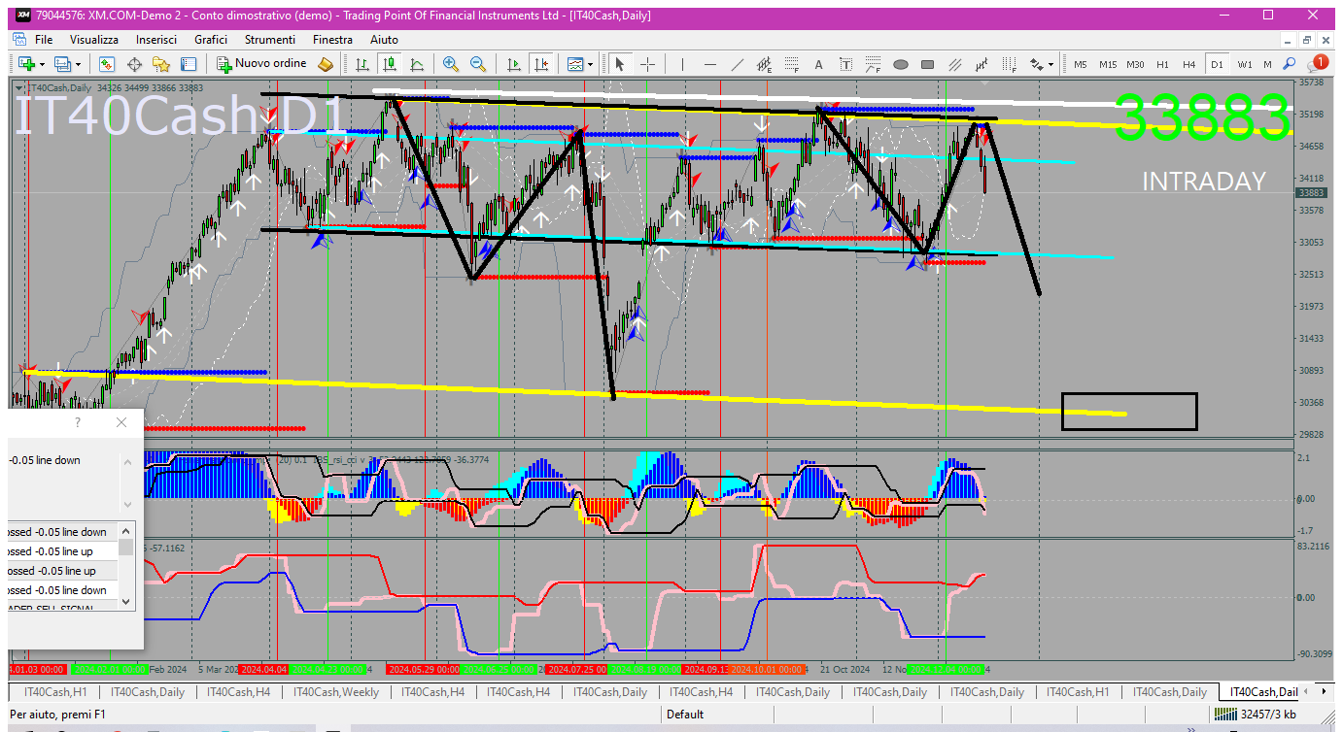Open the Navigator star-folder icon
Image resolution: width=1343 pixels, height=732 pixels.
pyautogui.click(x=161, y=64)
